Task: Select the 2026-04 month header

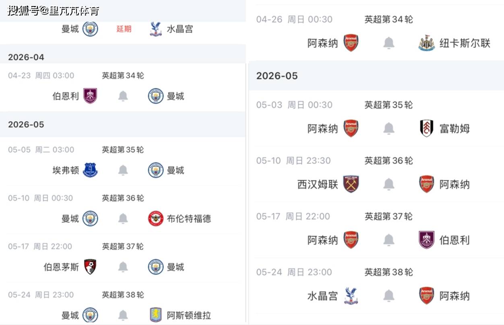Action: tap(26, 57)
